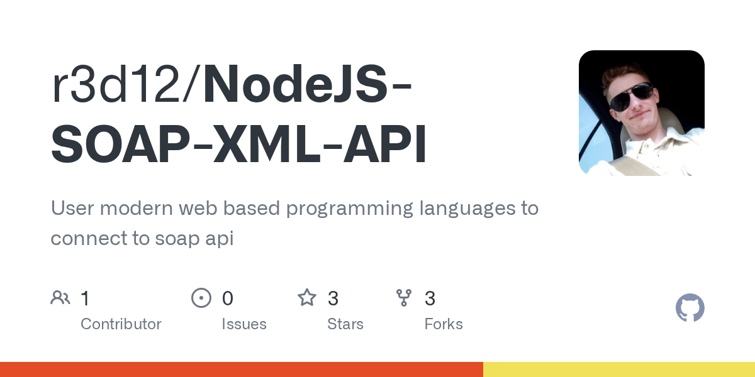Open GitHub via the Octocat logo

pyautogui.click(x=690, y=308)
